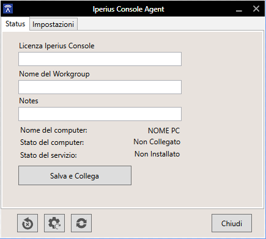Viewport: 266px width, 239px height.
Task: Click the Stato del computer label
Action: click(x=52, y=142)
